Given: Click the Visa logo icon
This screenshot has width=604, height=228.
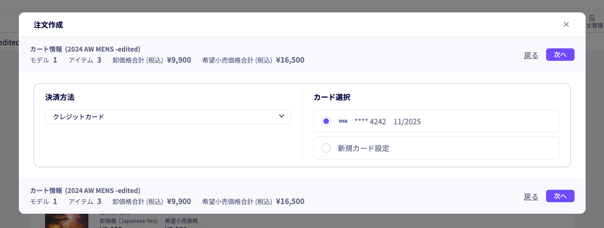Looking at the screenshot, I should point(343,121).
